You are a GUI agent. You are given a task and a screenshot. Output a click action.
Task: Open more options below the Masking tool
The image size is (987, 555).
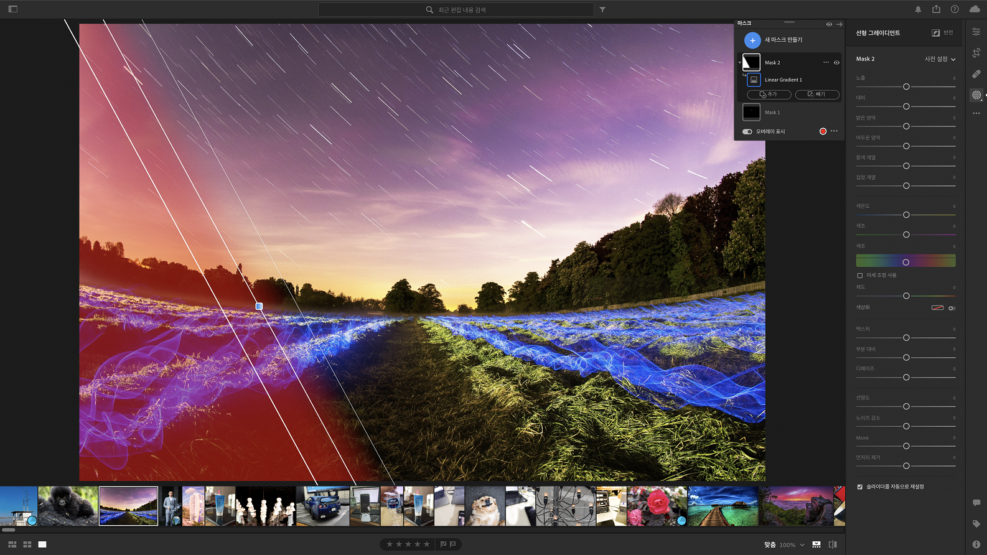pyautogui.click(x=976, y=113)
